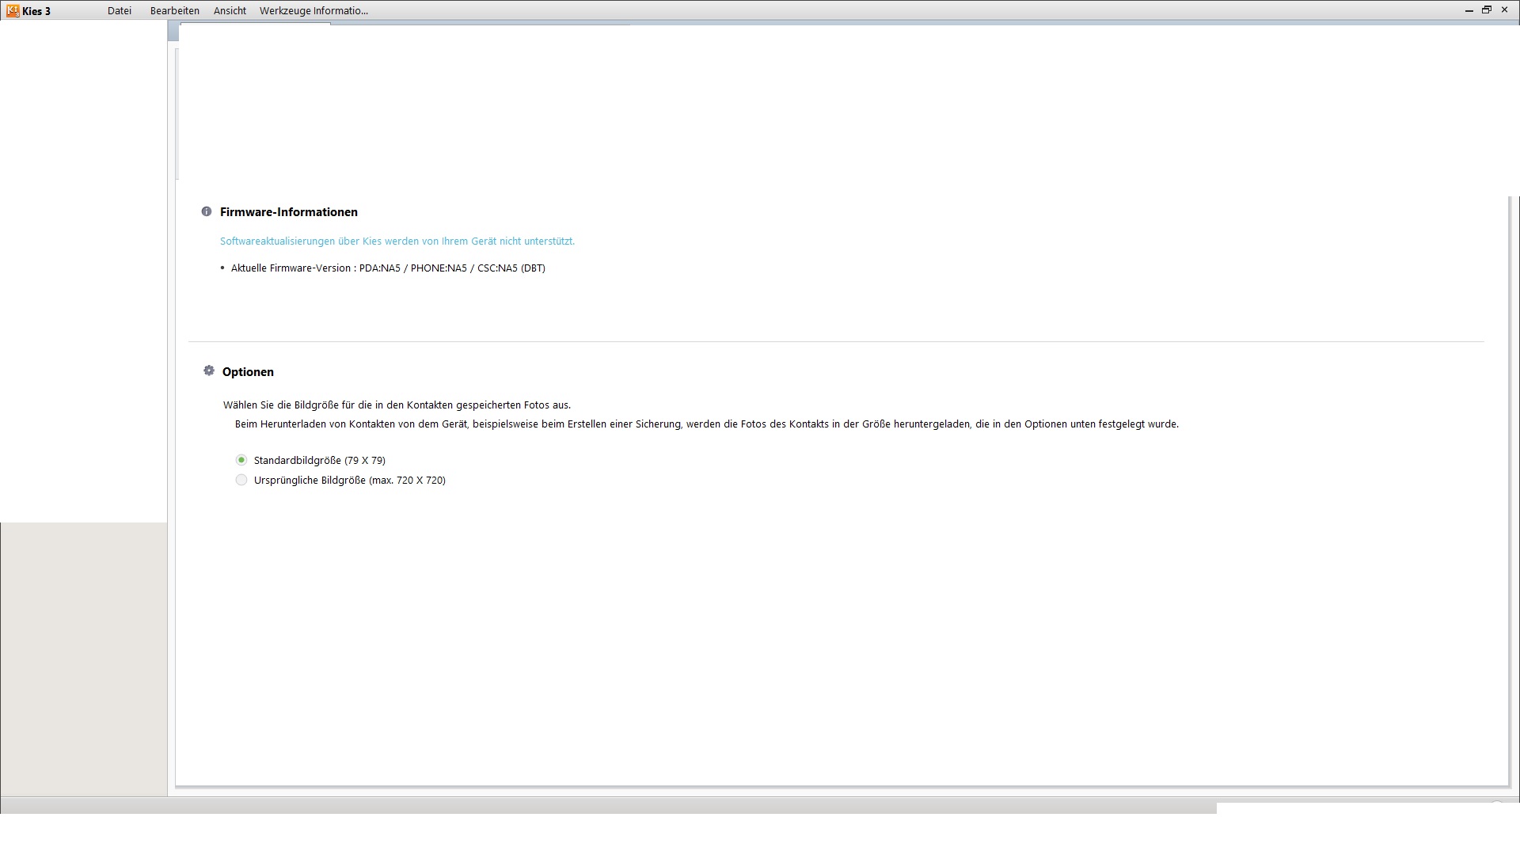
Task: Click the blue Softwareaktualisierungen notice text
Action: click(397, 241)
